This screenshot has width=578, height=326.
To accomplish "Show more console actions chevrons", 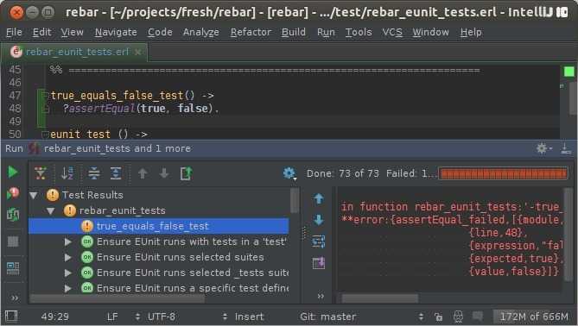I will click(321, 296).
